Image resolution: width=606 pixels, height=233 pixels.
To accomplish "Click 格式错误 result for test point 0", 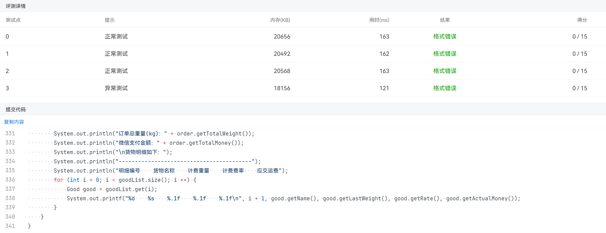I will coord(445,37).
